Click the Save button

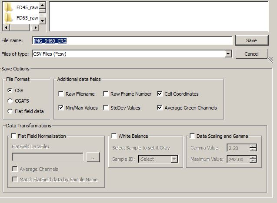point(252,40)
